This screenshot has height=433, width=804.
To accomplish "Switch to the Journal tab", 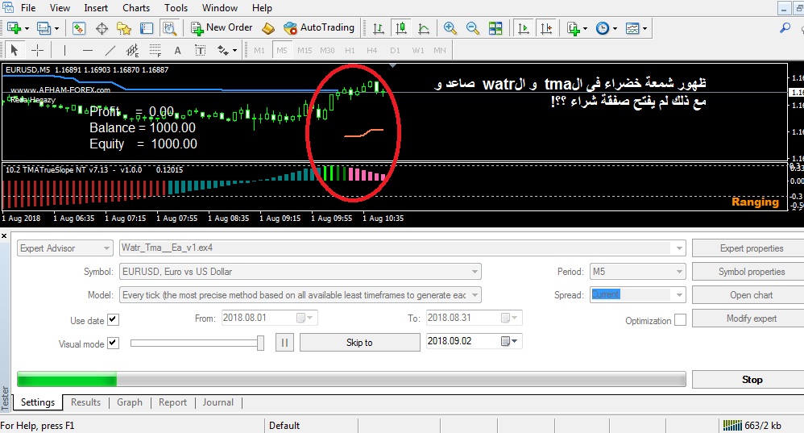I will [x=218, y=402].
